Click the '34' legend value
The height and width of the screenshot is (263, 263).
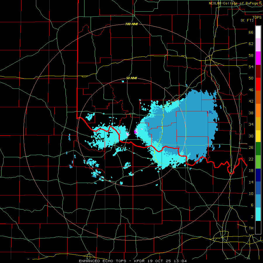click(x=251, y=124)
